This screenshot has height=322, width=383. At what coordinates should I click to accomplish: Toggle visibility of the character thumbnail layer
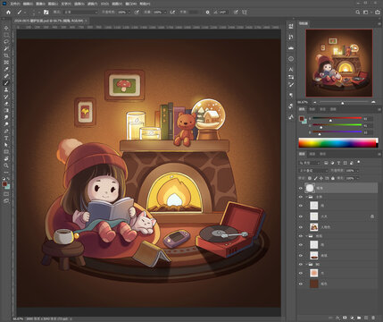pos(301,227)
